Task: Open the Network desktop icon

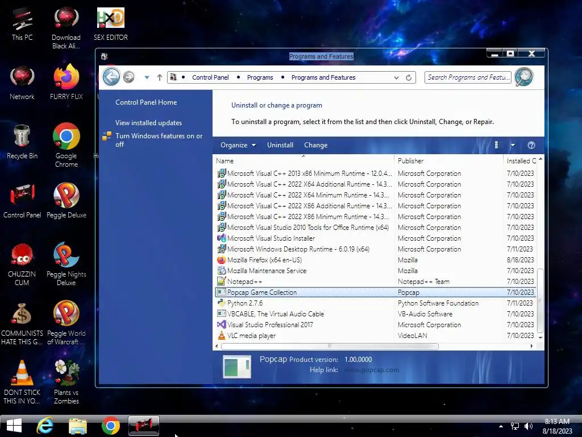Action: point(22,83)
